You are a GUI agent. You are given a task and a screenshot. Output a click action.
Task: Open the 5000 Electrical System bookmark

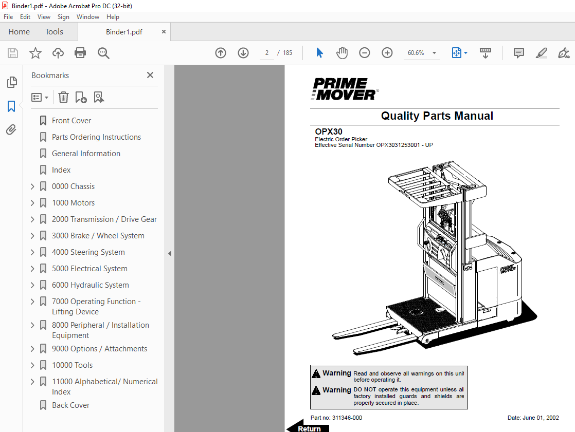pyautogui.click(x=89, y=269)
